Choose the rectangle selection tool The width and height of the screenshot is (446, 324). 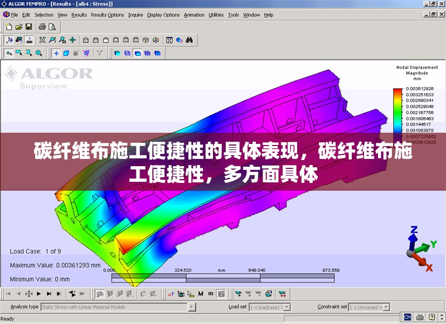point(19,53)
